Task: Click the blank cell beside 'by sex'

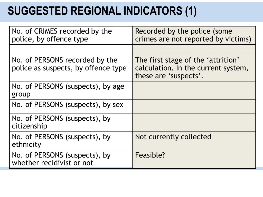Action: click(194, 106)
